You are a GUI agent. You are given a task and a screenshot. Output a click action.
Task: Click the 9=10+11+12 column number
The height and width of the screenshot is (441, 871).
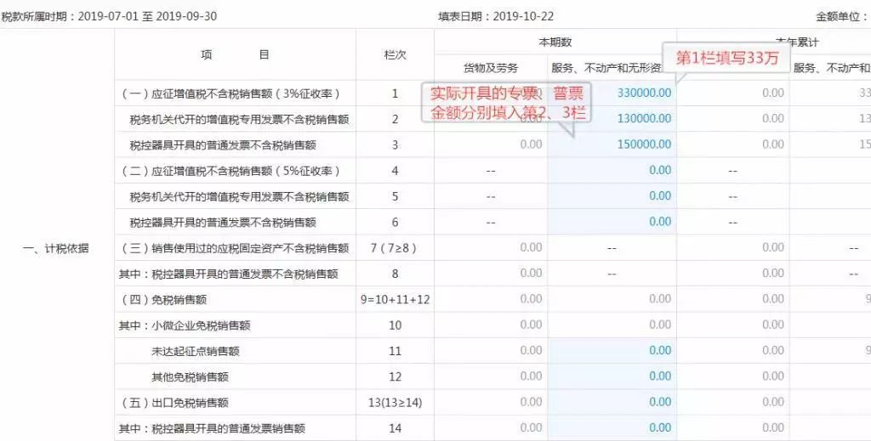[x=395, y=300]
